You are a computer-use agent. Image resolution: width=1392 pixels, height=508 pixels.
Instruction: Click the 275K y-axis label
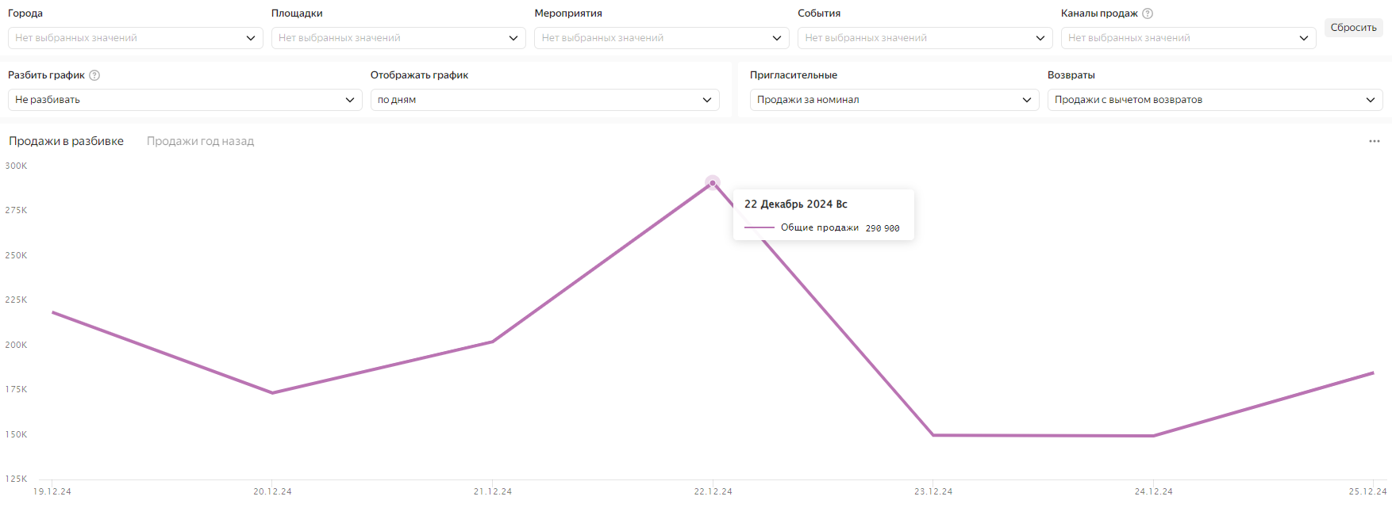[x=16, y=210]
